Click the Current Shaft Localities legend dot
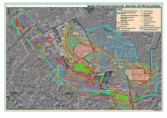167x118 pixels. click(x=119, y=17)
